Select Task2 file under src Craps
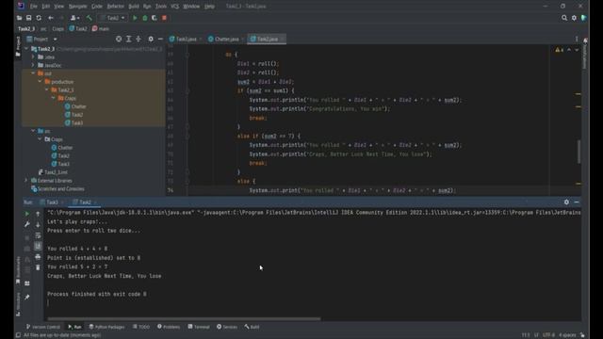Screen dimensions: 603x339 (60, 155)
